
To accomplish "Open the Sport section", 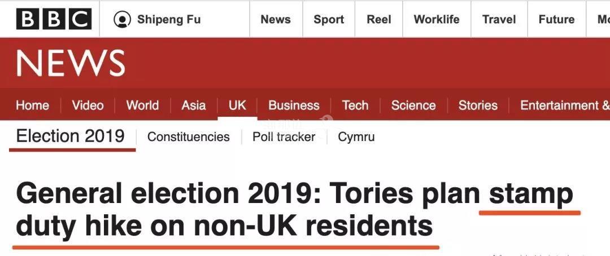I will [x=329, y=19].
